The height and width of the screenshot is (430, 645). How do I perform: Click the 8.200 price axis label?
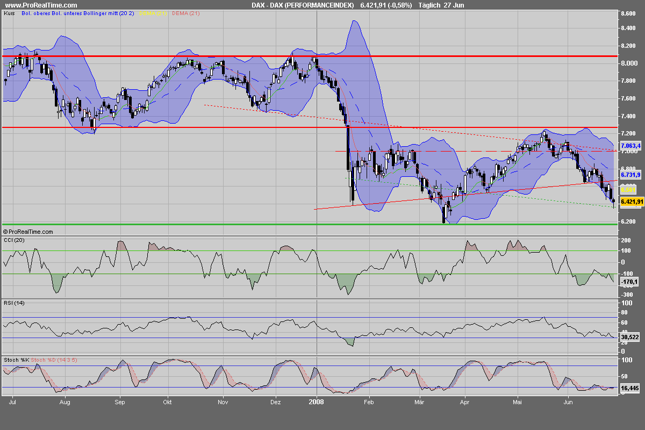click(629, 46)
